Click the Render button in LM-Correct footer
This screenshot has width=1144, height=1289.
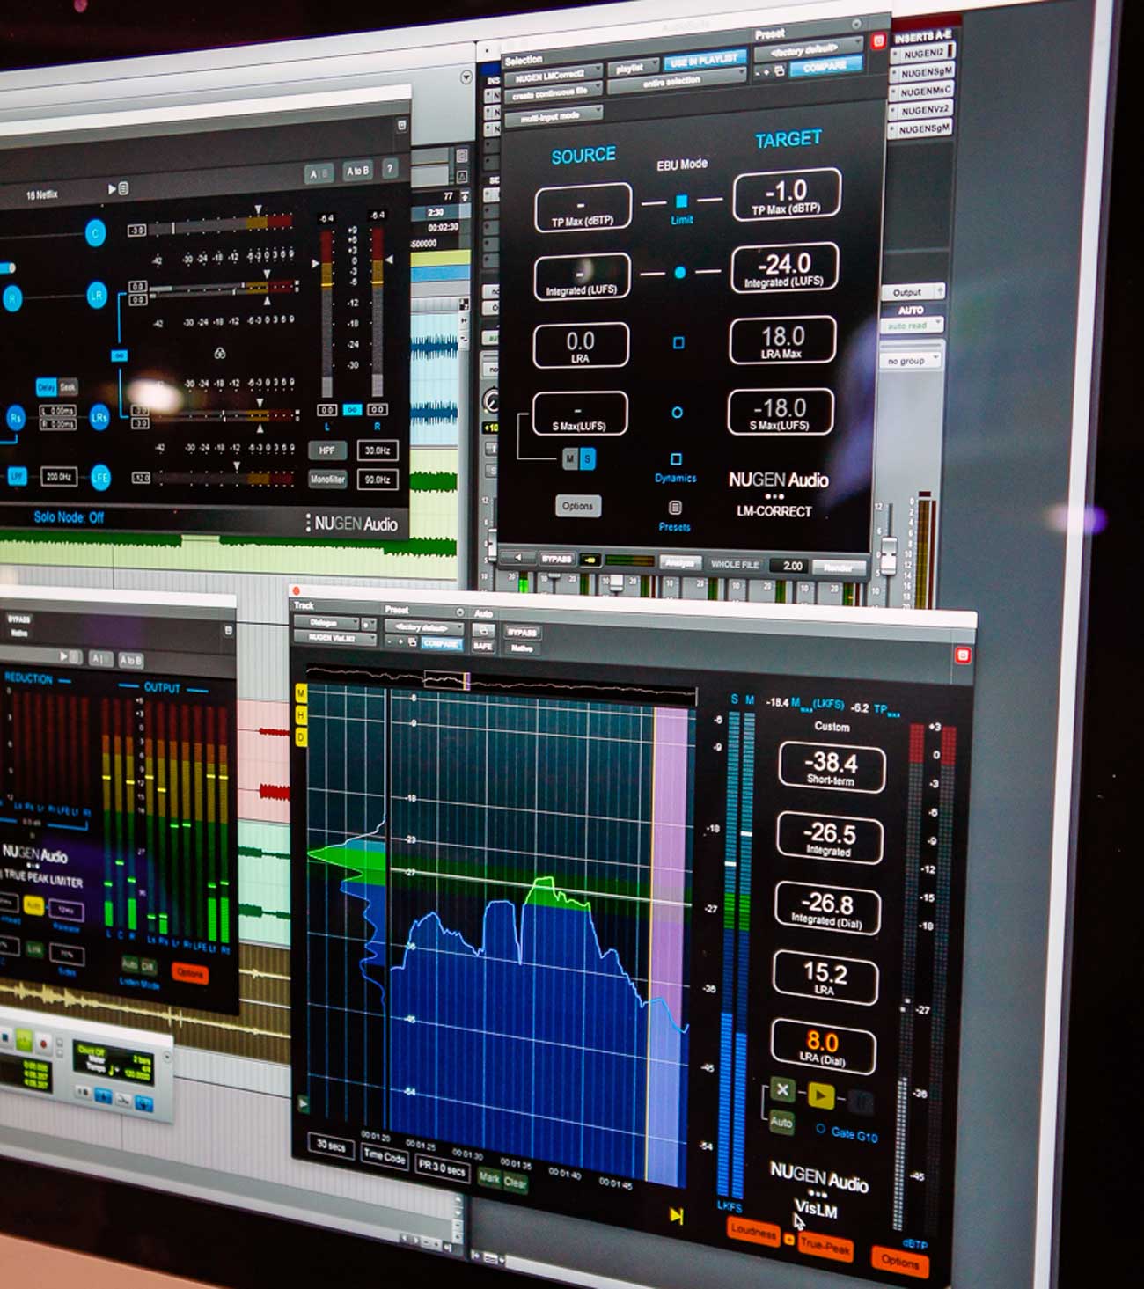pyautogui.click(x=838, y=568)
